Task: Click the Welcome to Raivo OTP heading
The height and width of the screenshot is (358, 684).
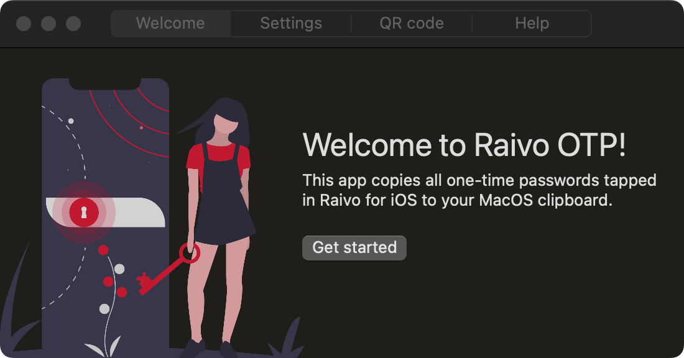Action: 464,144
